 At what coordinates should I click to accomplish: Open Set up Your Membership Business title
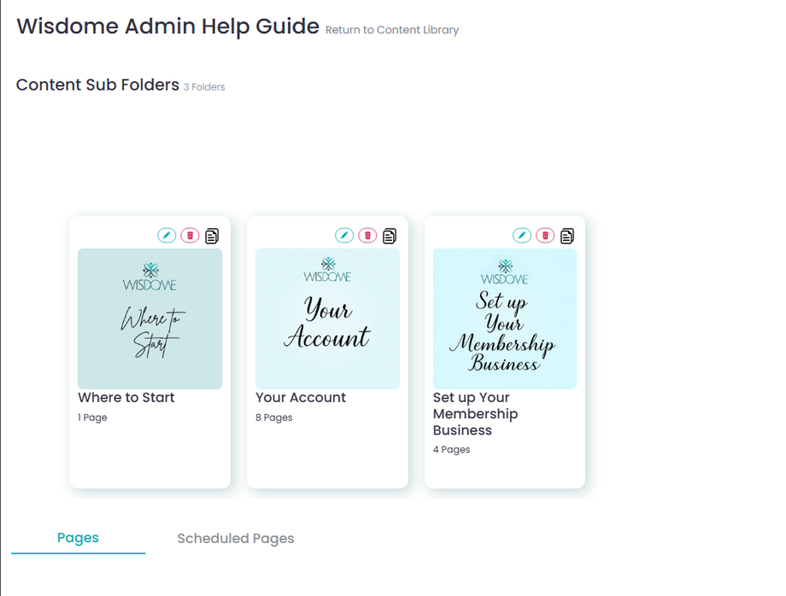click(475, 413)
